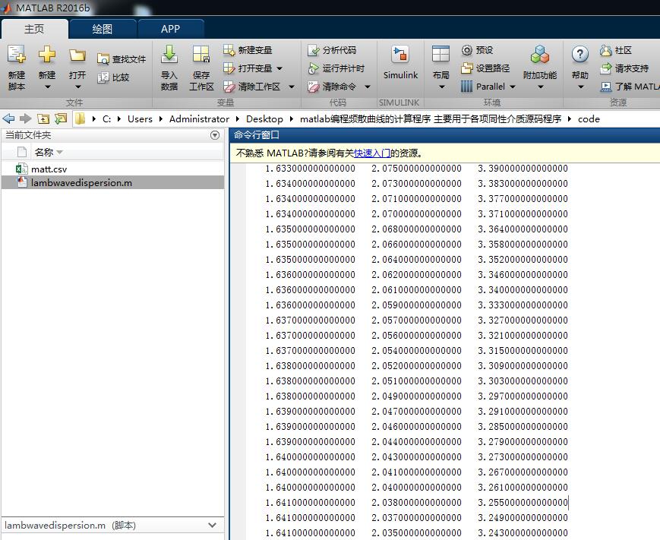This screenshot has height=540, width=660.
Task: Click the Layout (布局) icon
Action: (x=441, y=55)
